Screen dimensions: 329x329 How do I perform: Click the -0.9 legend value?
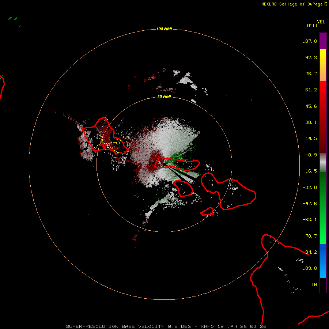(x=311, y=155)
